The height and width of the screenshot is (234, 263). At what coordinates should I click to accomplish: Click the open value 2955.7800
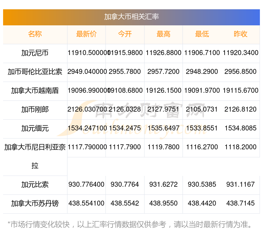[x=125, y=72]
